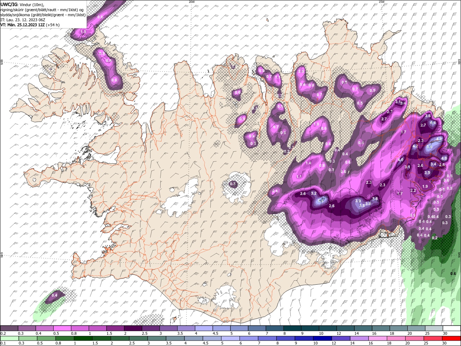Select the snow legend swatch between 0.5 and 0.8
The image size is (461, 346).
[62, 328]
